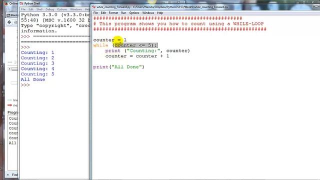Click the WHILE-LOOP comment line
The width and height of the screenshot is (320, 180).
[178, 23]
